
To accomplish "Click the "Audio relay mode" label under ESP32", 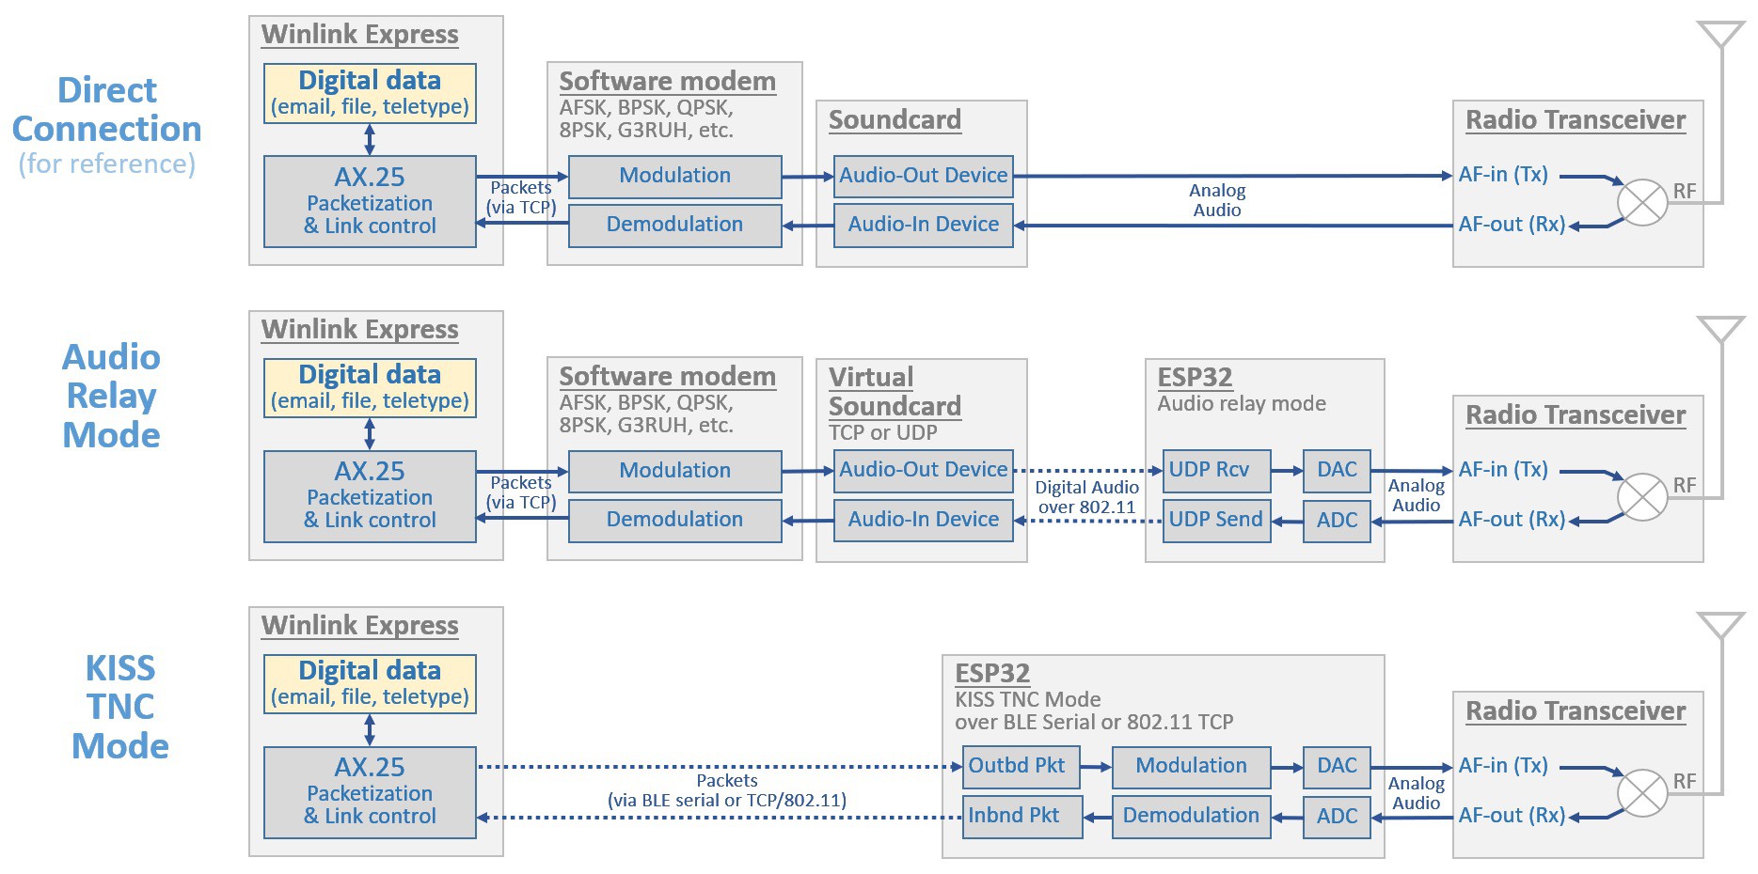I will 1242,404.
